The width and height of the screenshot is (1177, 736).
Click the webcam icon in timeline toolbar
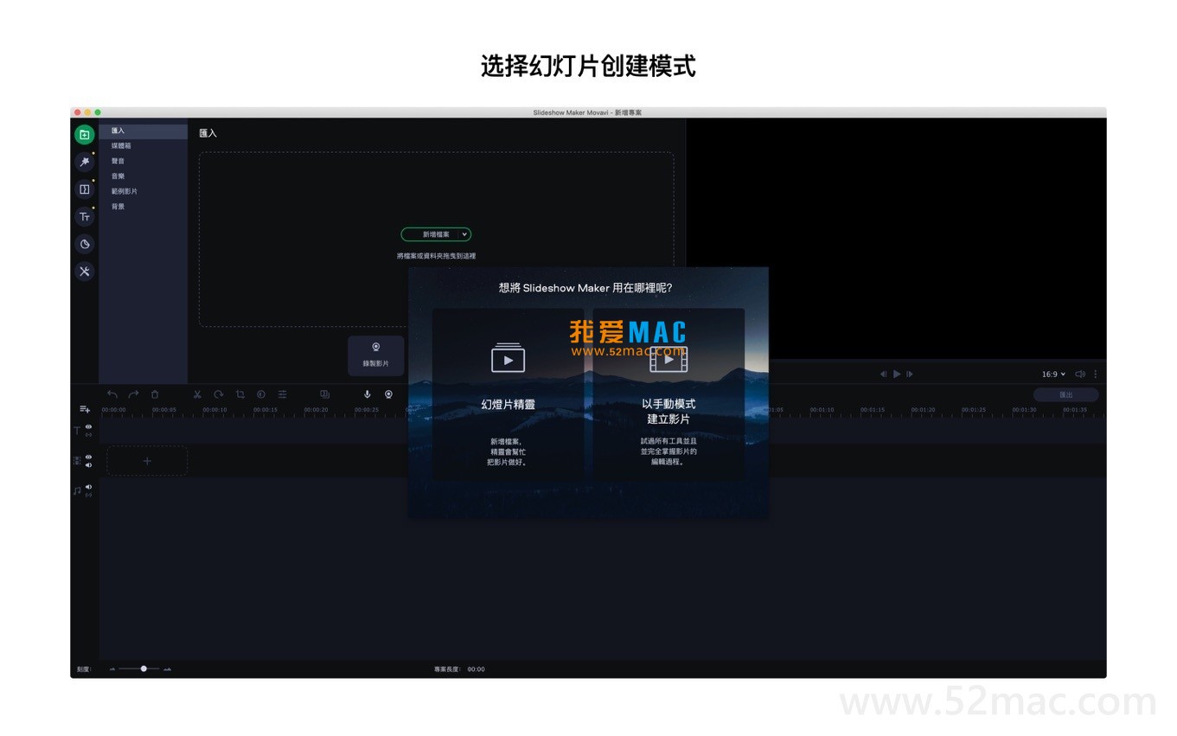(388, 394)
